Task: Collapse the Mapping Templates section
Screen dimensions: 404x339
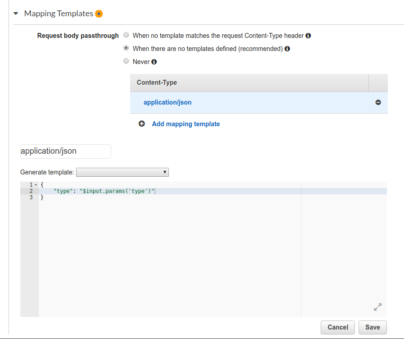Action: point(16,14)
